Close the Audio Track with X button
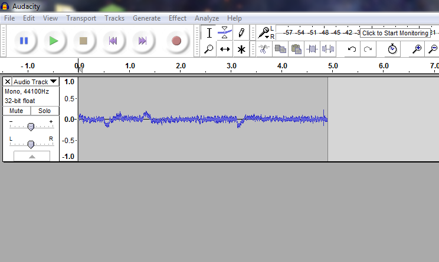The height and width of the screenshot is (262, 439). click(x=8, y=82)
